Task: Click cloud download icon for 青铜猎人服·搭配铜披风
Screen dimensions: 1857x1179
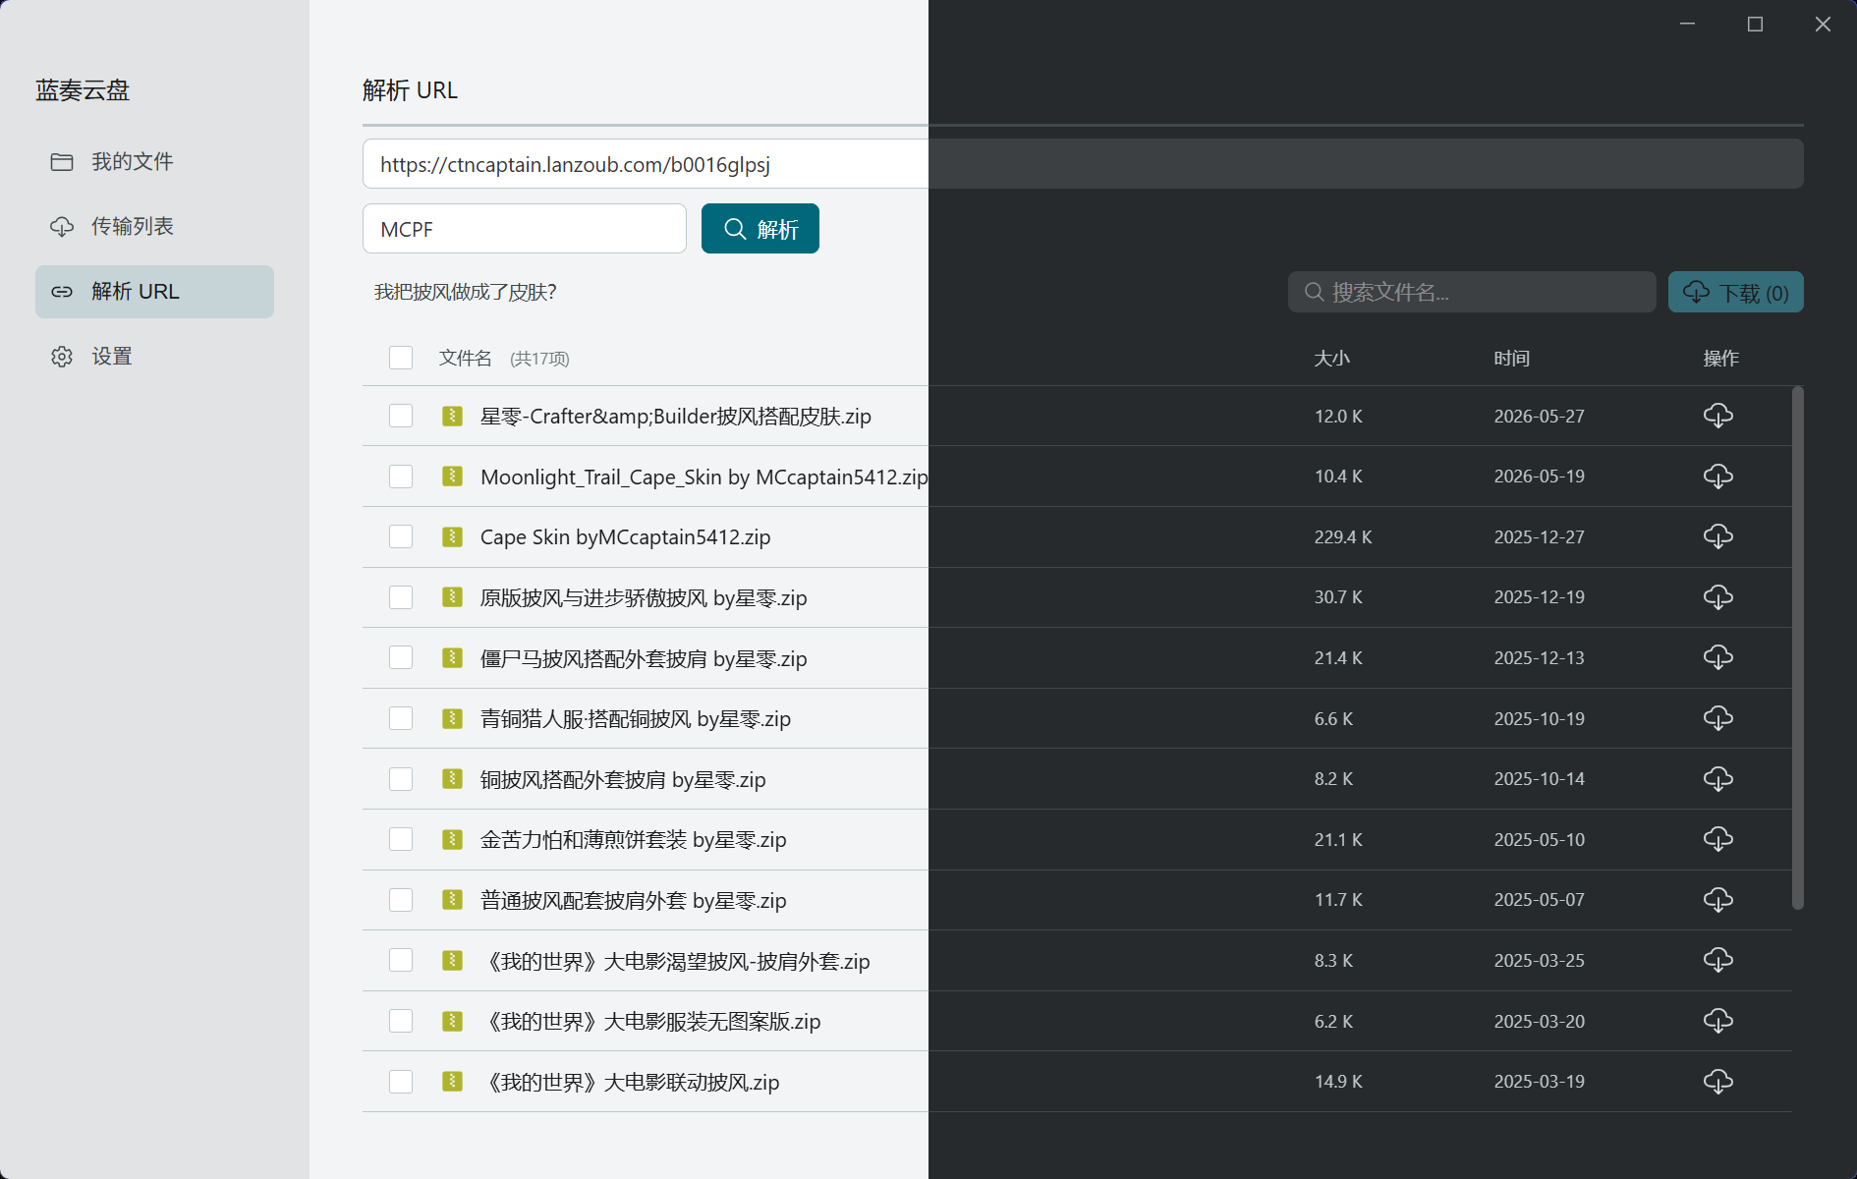Action: tap(1717, 718)
